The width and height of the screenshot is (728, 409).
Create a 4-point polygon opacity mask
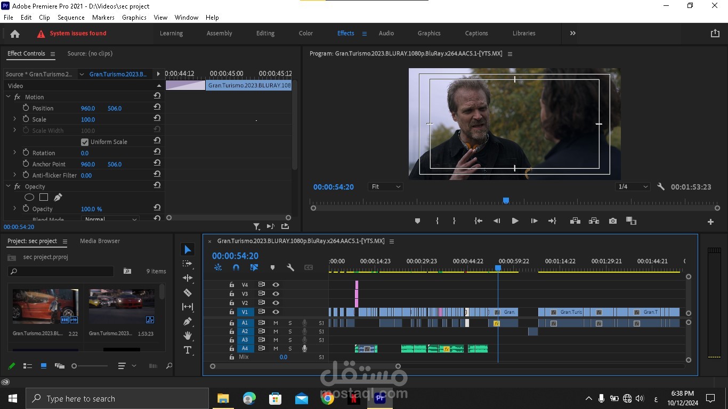tap(44, 198)
